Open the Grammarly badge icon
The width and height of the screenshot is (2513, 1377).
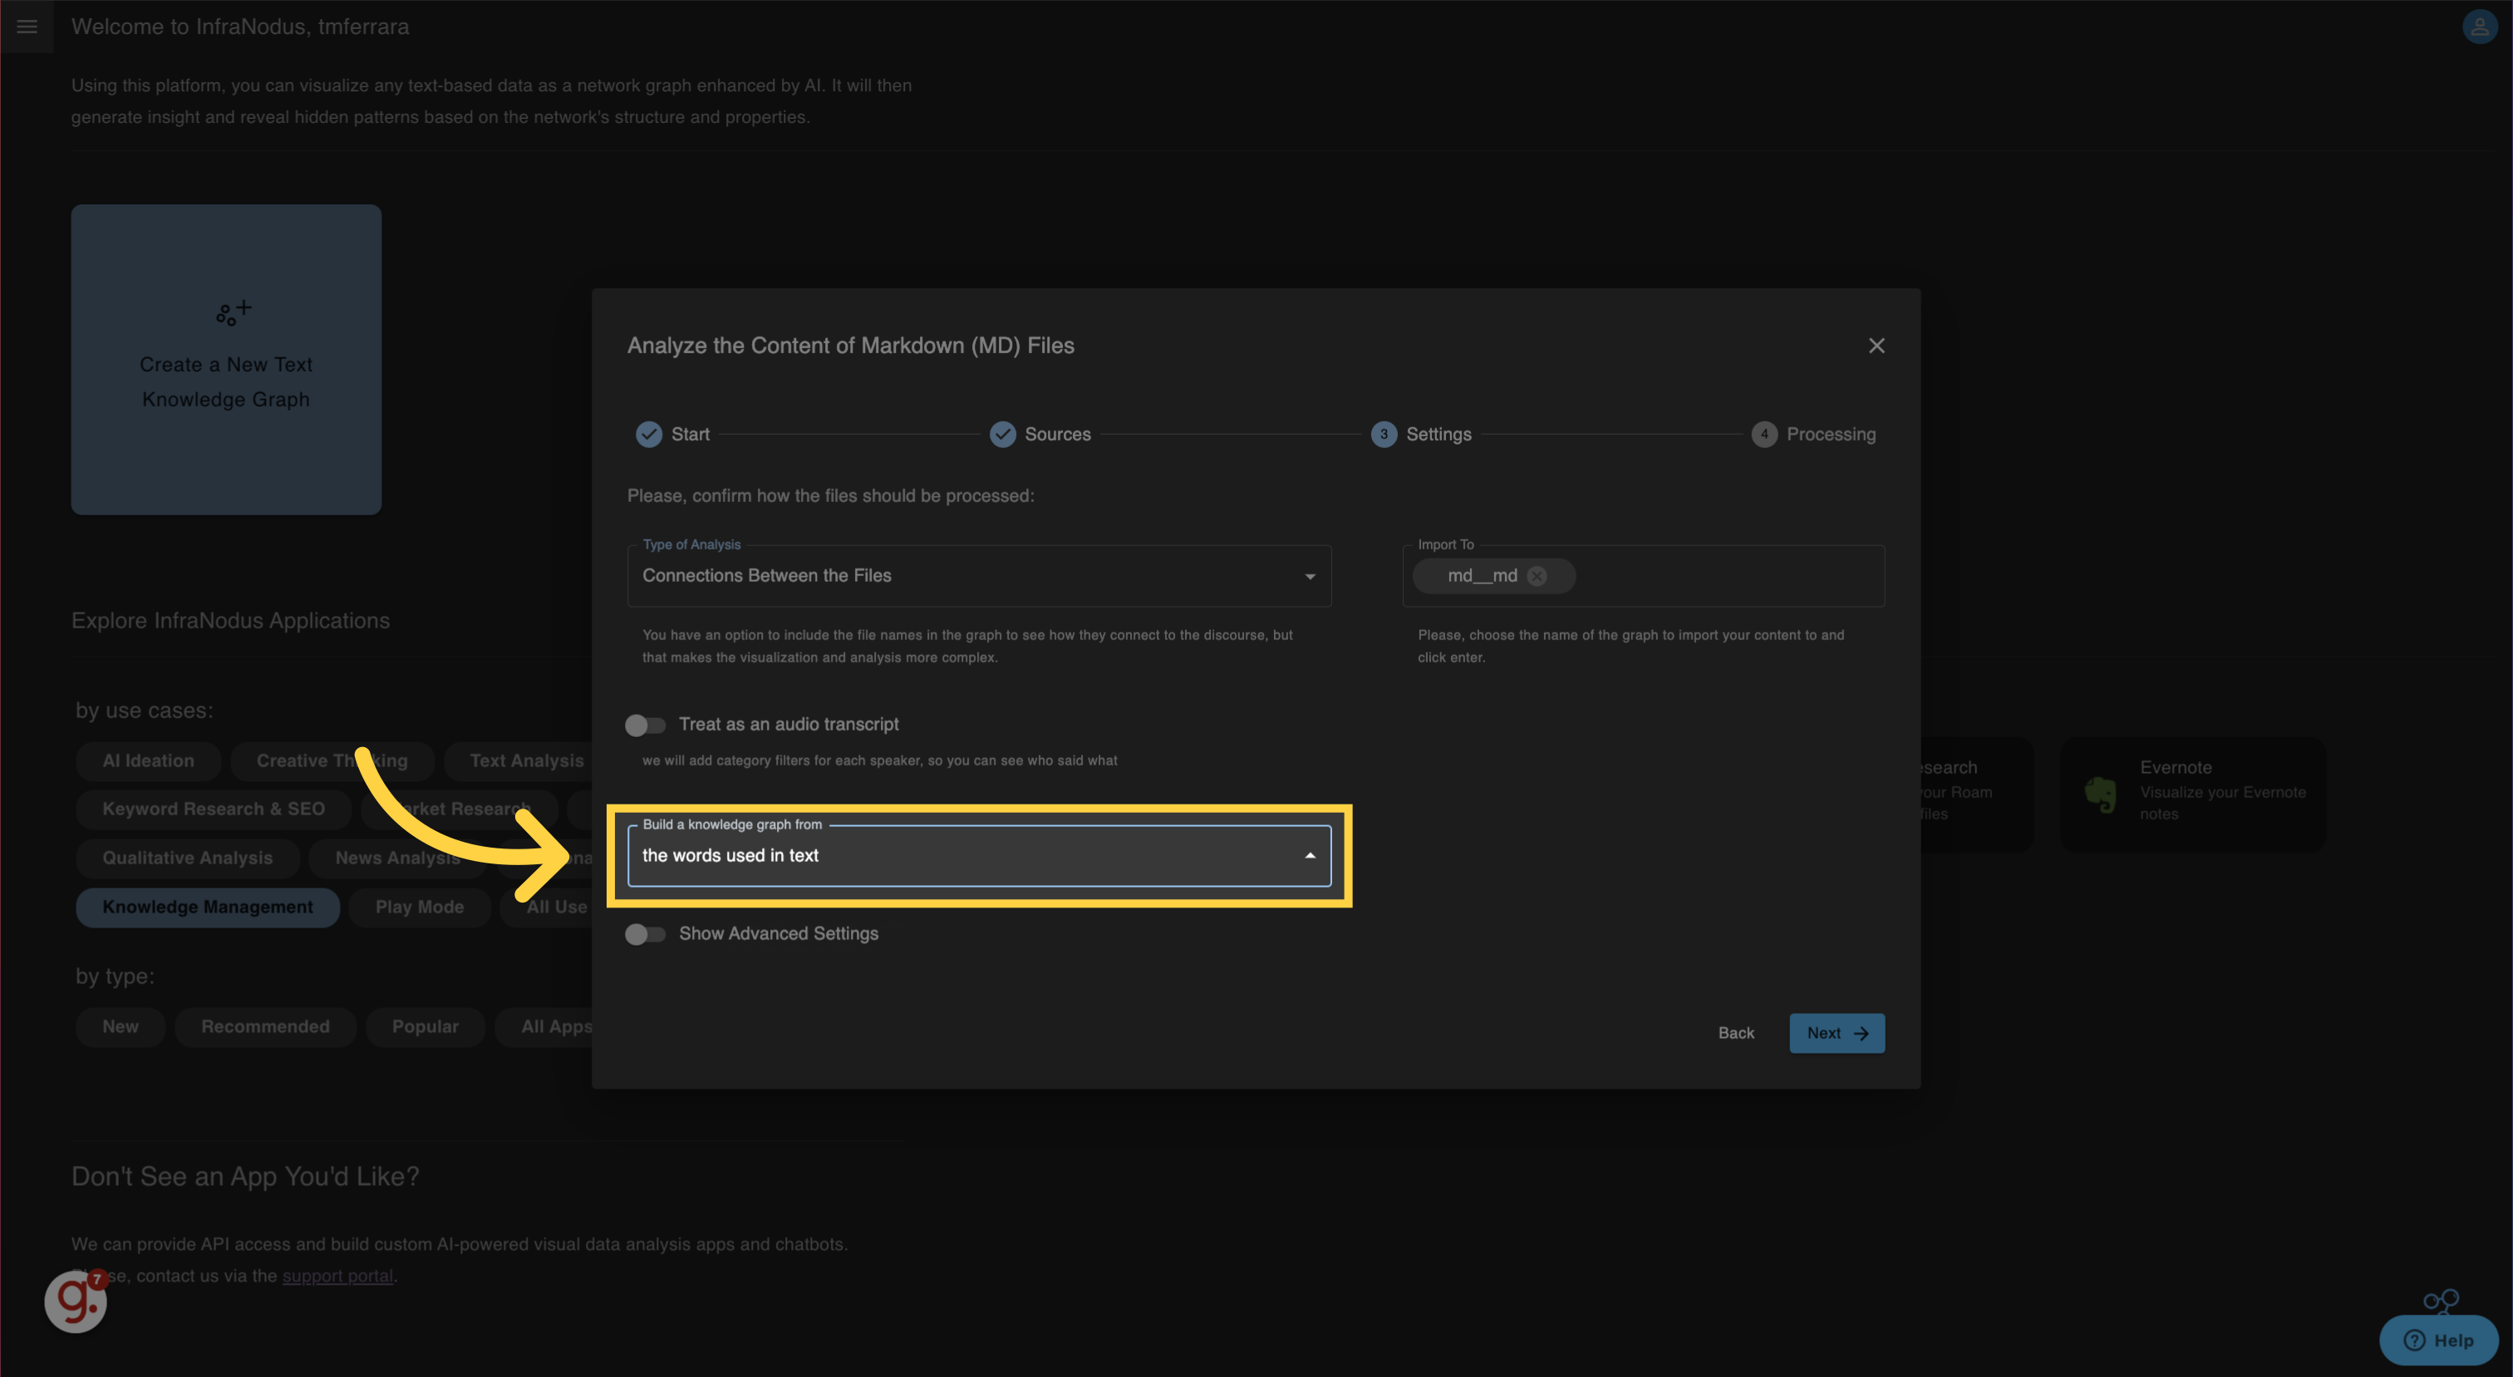pyautogui.click(x=75, y=1301)
